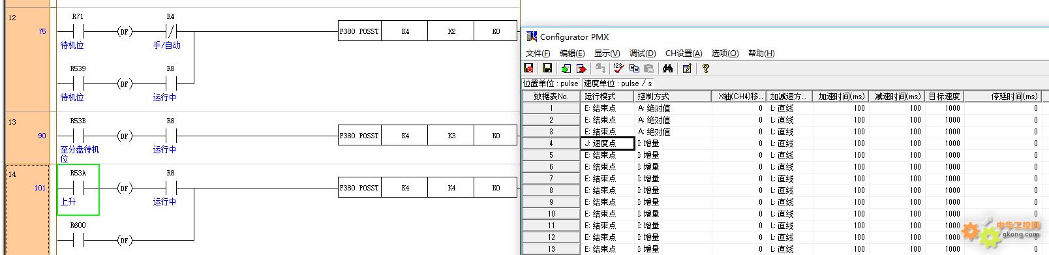Click the binoculars search icon
The width and height of the screenshot is (1049, 255).
click(667, 68)
